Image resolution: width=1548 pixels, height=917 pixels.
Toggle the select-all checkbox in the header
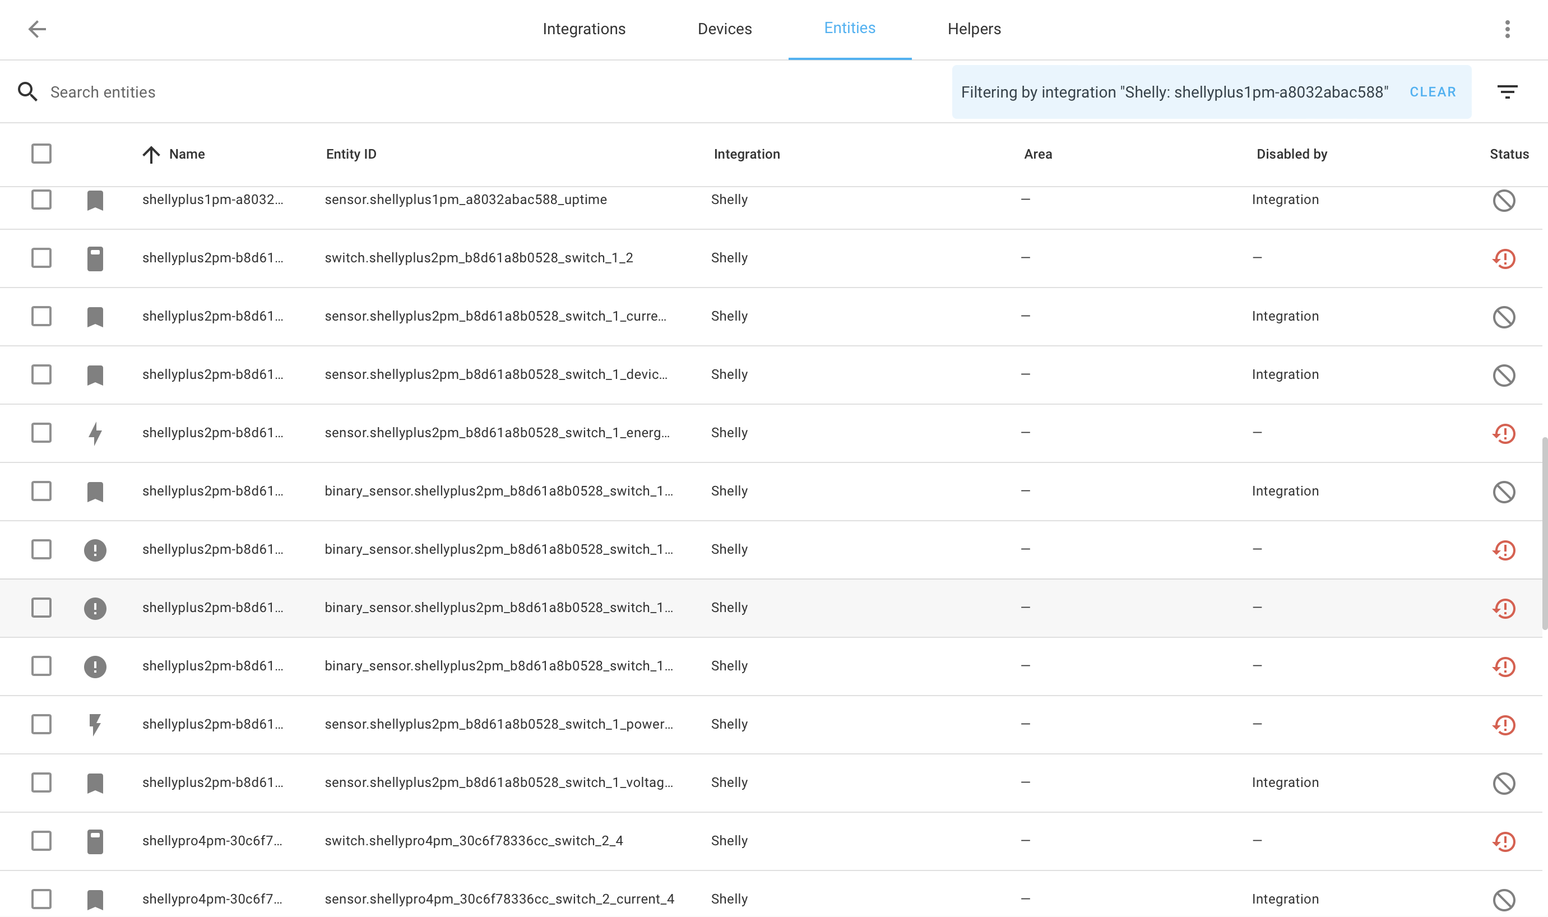pos(41,153)
